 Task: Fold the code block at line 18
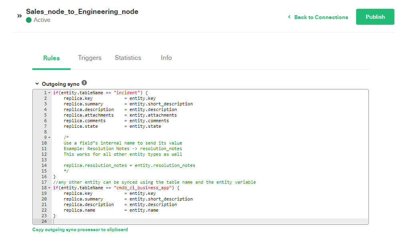pyautogui.click(x=49, y=188)
